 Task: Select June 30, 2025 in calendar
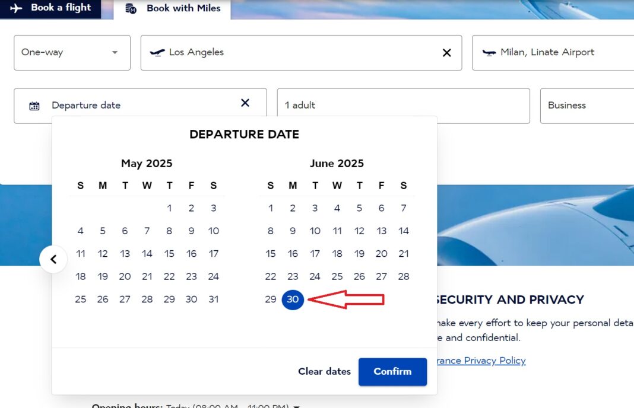[293, 299]
